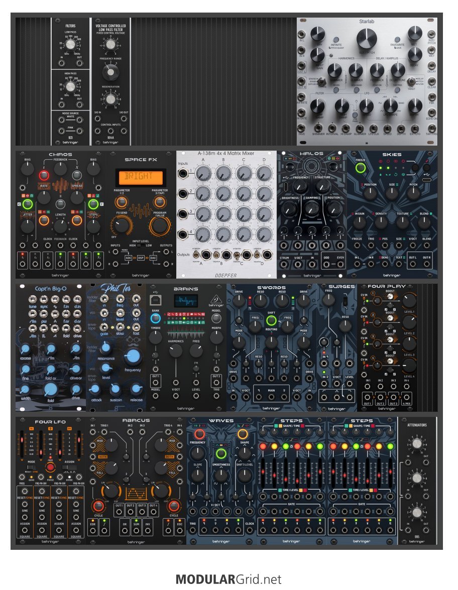
Task: Push the green Routing button on Swords
Action: 271,320
